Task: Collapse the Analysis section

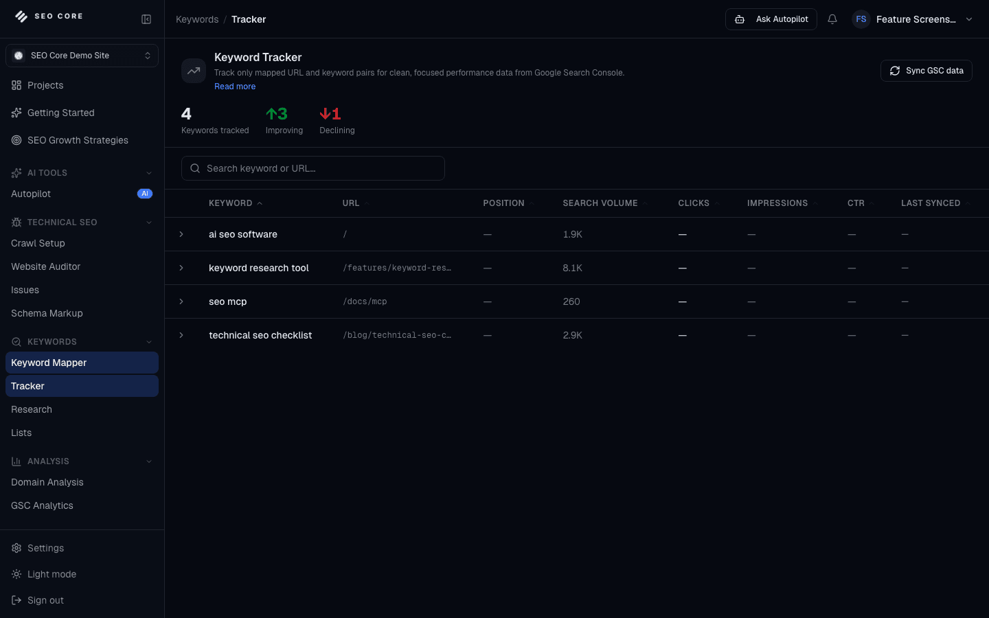Action: point(149,461)
